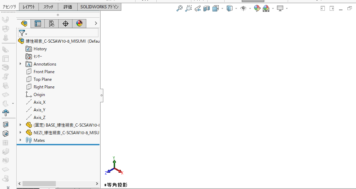Open the DisplayManager color sphere tab

tap(79, 24)
